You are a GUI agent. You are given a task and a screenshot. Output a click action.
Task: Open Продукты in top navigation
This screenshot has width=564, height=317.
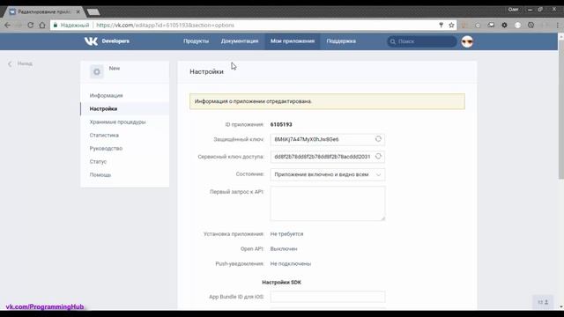196,41
